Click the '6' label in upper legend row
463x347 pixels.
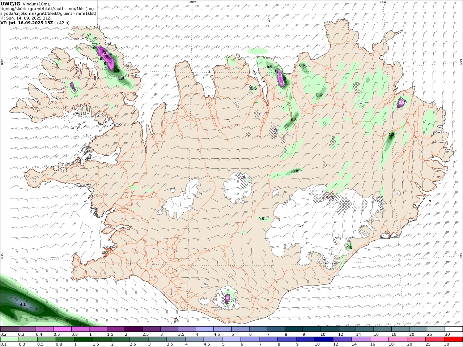[x=250, y=334]
